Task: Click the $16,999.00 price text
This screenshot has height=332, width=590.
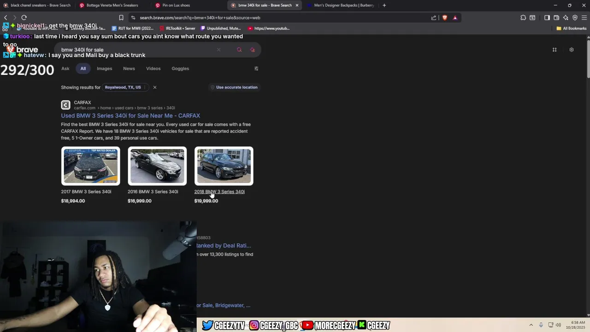Action: click(140, 201)
